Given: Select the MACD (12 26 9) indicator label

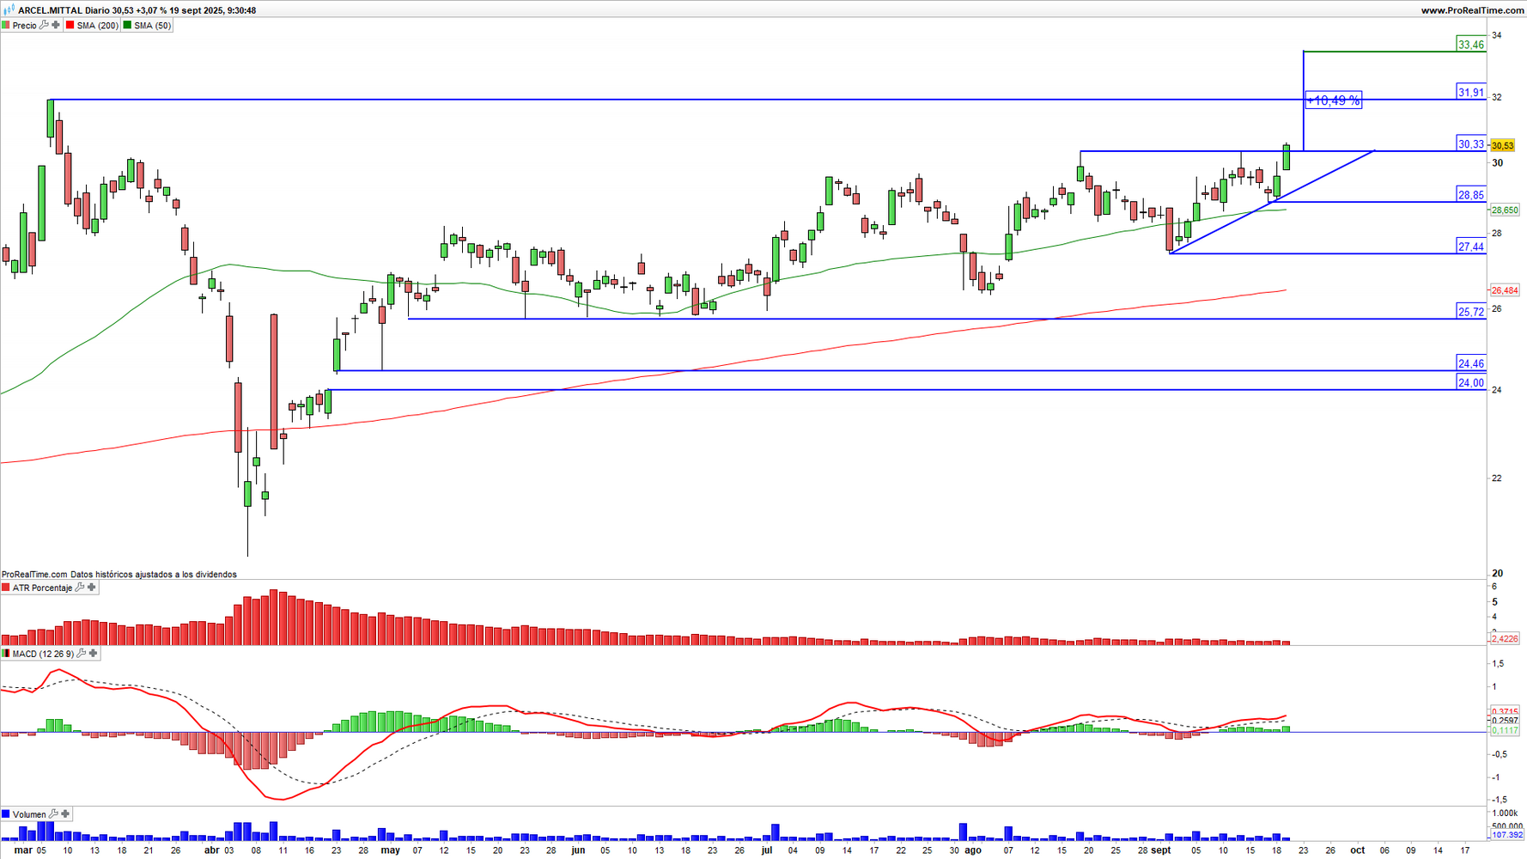Looking at the screenshot, I should pyautogui.click(x=43, y=655).
